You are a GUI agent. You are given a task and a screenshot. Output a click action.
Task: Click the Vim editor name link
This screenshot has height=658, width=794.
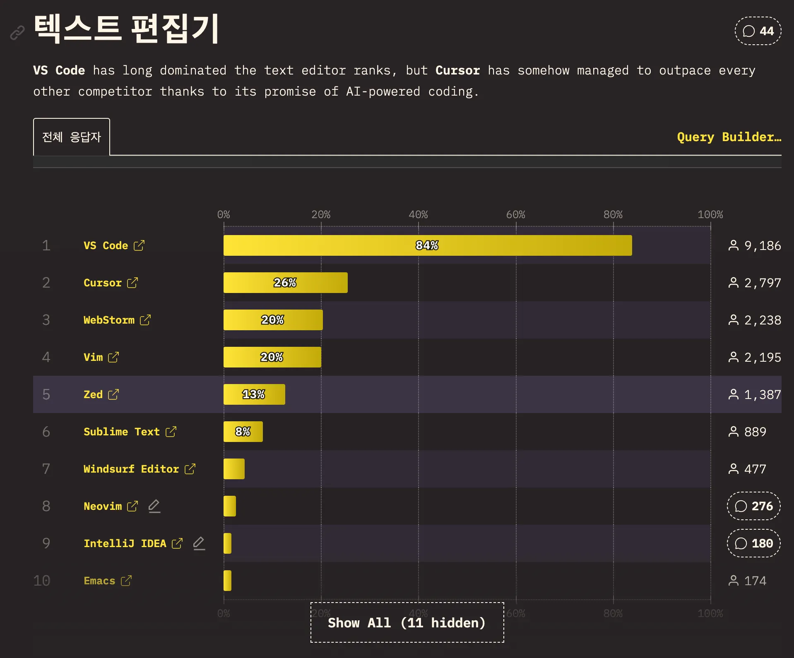[x=93, y=357]
